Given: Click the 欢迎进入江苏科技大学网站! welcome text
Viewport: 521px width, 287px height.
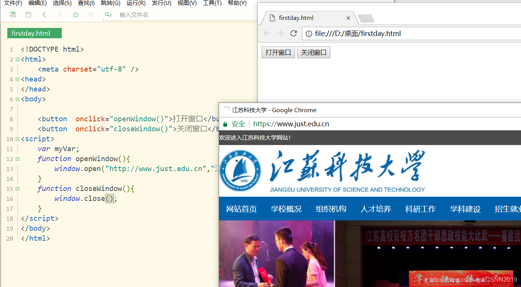Looking at the screenshot, I should pos(255,138).
